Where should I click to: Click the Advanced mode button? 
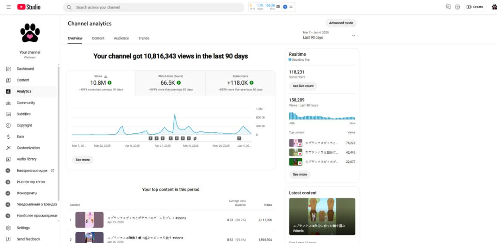click(x=341, y=23)
